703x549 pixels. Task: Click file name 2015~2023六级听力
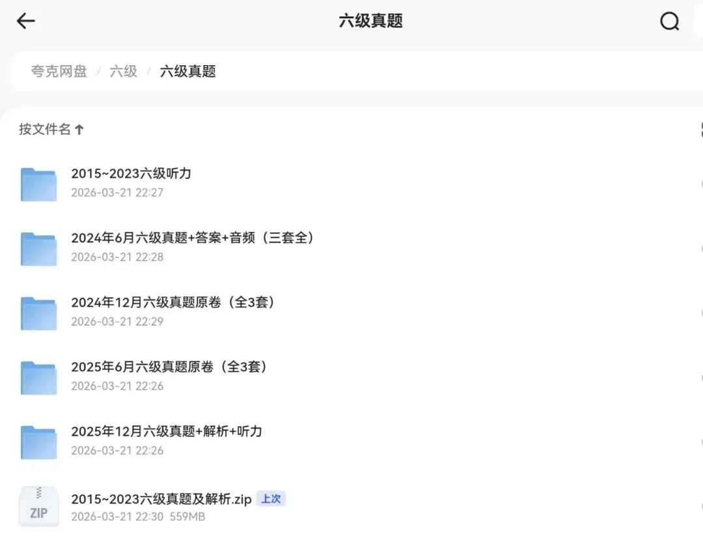131,174
